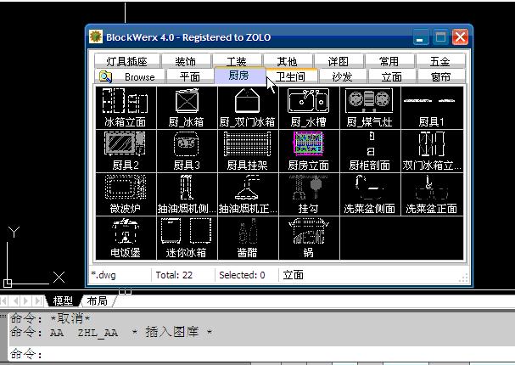Viewport: 515px width, 365px height.
Task: Pick the 厨具3 block
Action: 187,151
